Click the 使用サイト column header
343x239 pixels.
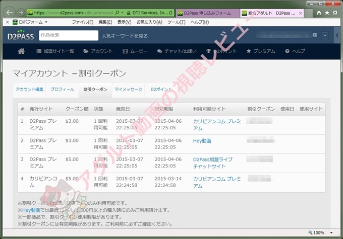pyautogui.click(x=311, y=109)
